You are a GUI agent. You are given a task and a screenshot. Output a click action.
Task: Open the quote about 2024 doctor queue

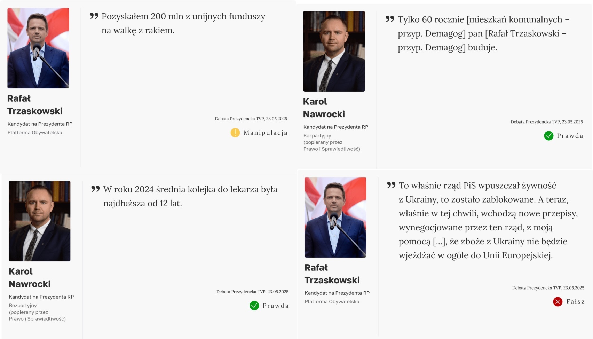[x=190, y=196]
